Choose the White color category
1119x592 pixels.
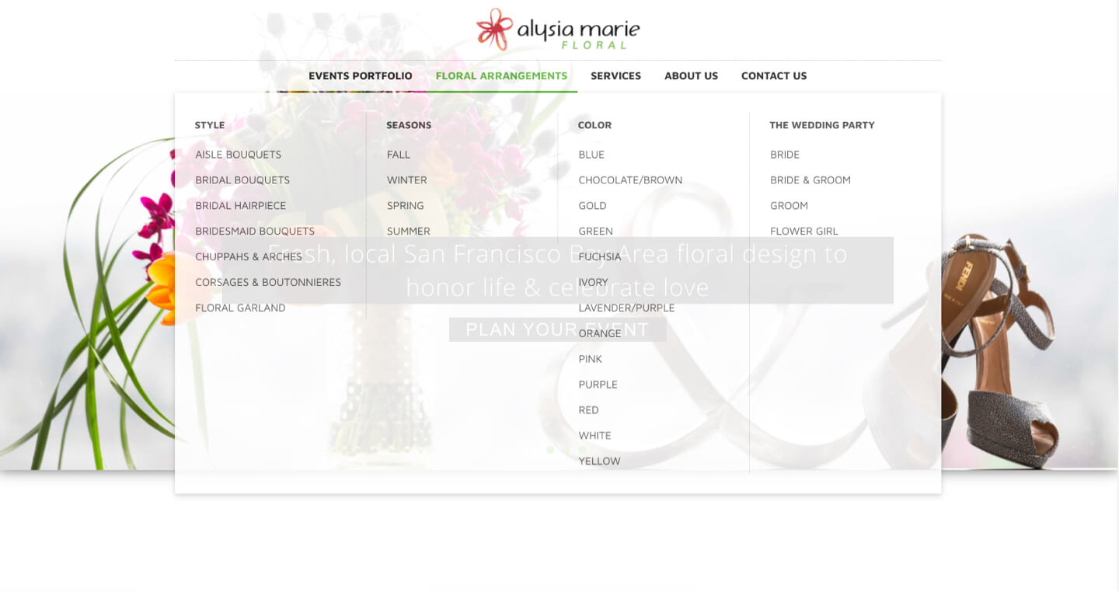(594, 437)
